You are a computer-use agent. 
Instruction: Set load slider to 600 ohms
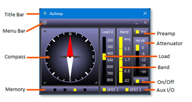coord(104,67)
